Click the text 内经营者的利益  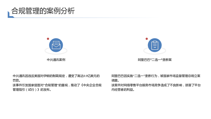(122, 90)
